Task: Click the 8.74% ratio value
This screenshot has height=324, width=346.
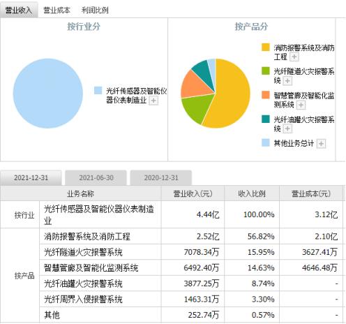Action: coord(263,283)
